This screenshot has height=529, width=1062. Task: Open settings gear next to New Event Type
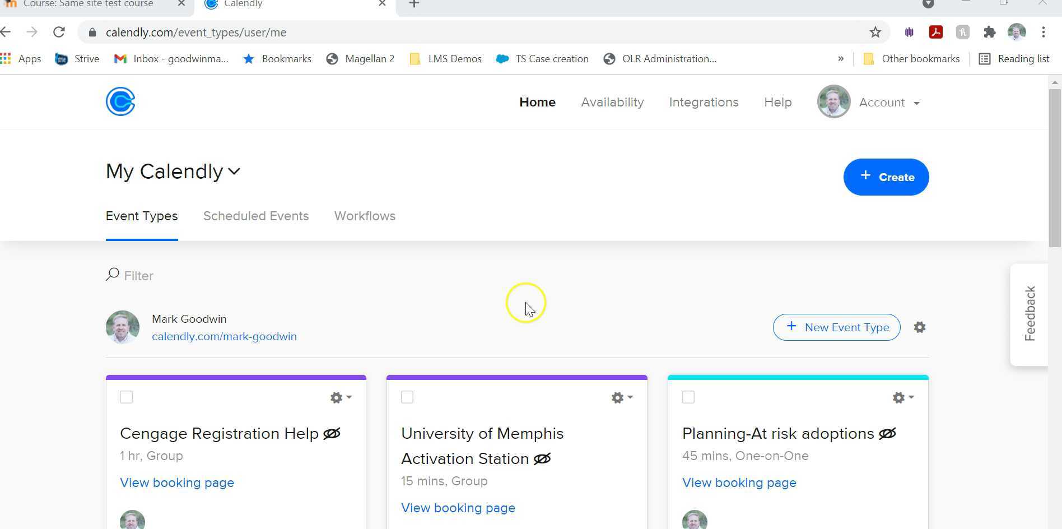920,327
